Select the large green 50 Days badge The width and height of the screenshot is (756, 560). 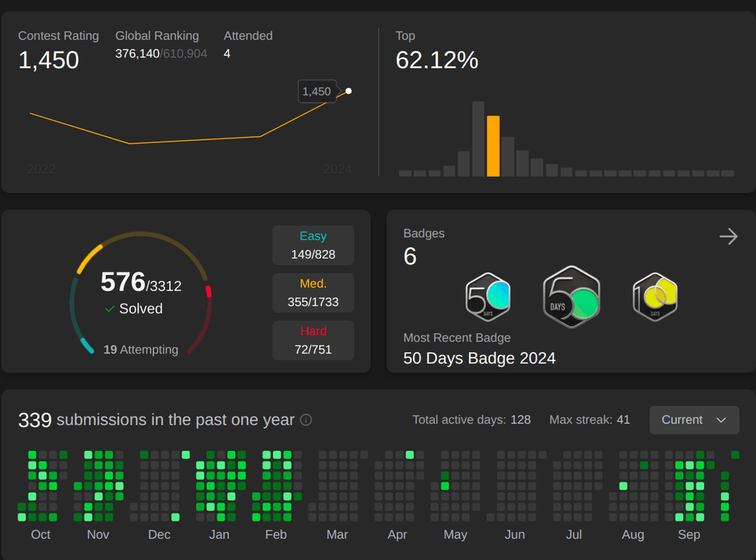tap(571, 297)
